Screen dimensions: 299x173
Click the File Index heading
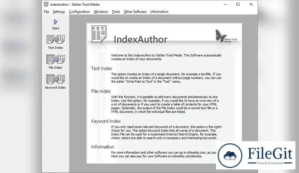pos(101,91)
